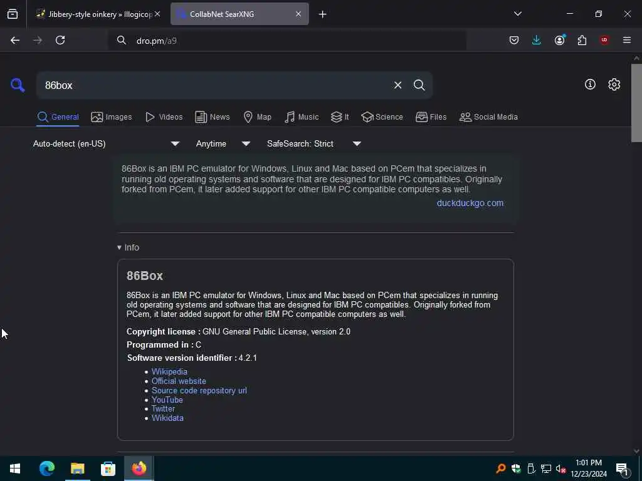This screenshot has height=481, width=642.
Task: Open the Anytime time range dropdown
Action: pyautogui.click(x=223, y=143)
